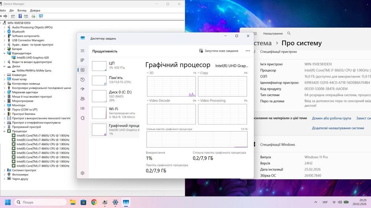Viewport: 371px width, 208px height.
Task: Open the Вигляд menu in Device Manager
Action: 22,10
